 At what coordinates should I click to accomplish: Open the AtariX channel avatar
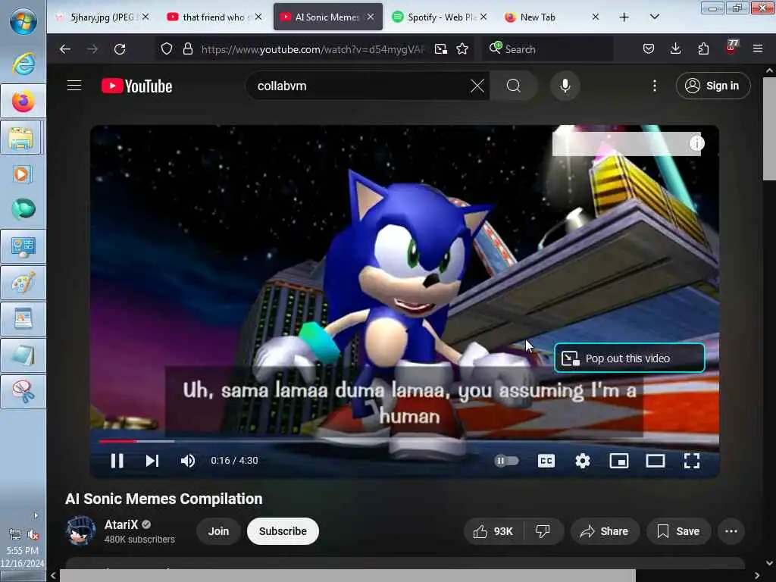pyautogui.click(x=80, y=530)
